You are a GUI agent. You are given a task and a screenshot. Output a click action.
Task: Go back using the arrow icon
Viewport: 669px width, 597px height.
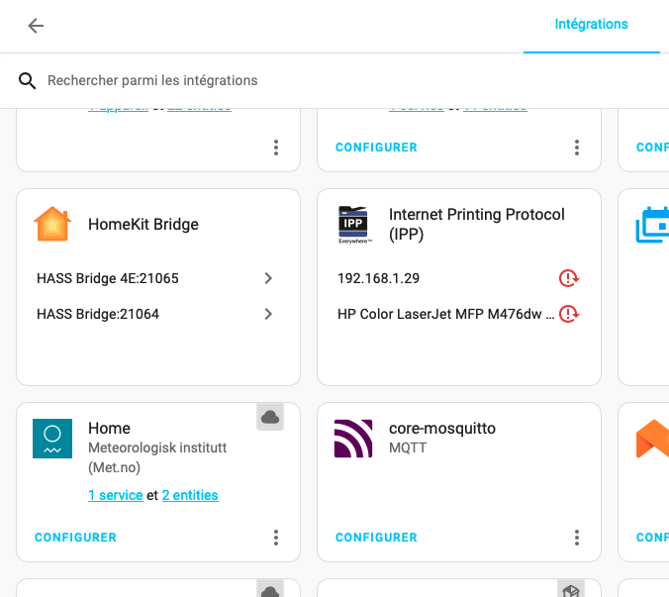(36, 26)
